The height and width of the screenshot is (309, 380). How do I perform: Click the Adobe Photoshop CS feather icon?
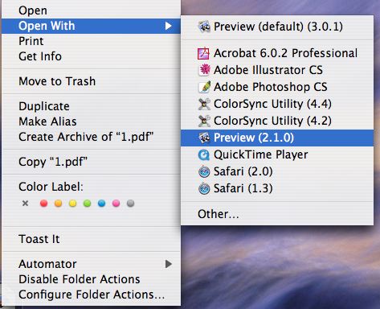click(205, 87)
